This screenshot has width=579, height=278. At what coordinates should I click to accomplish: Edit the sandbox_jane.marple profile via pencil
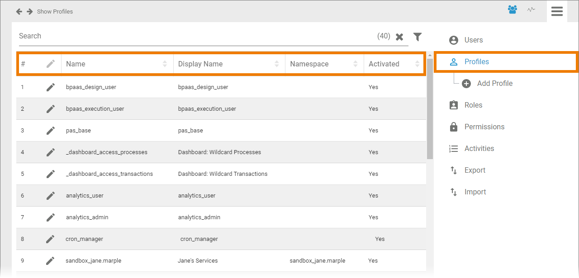coord(51,261)
